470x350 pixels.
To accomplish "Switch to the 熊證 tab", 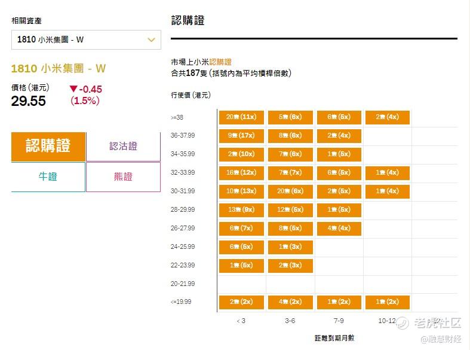I will click(x=123, y=176).
